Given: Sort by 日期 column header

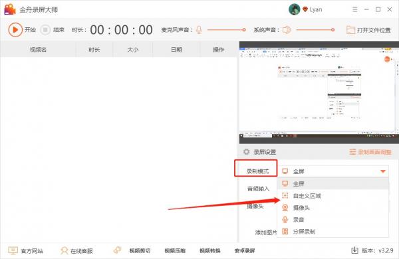Looking at the screenshot, I should (x=176, y=50).
